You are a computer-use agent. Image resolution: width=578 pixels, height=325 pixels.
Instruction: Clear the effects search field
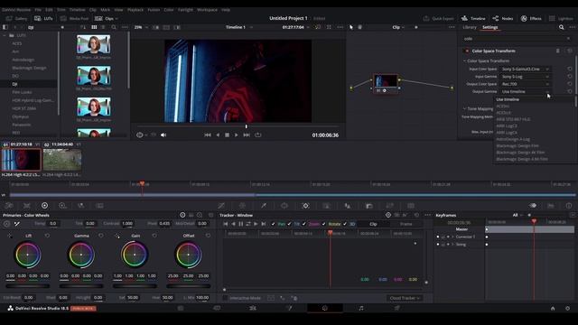click(x=568, y=38)
